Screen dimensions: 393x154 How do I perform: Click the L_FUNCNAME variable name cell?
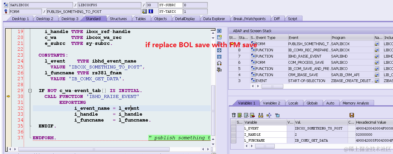(265, 140)
